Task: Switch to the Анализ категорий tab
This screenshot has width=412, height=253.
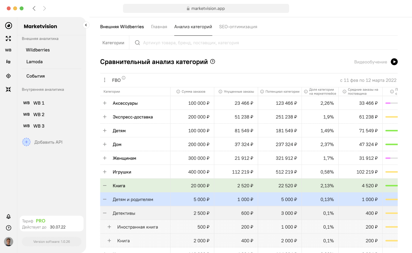Action: [193, 27]
